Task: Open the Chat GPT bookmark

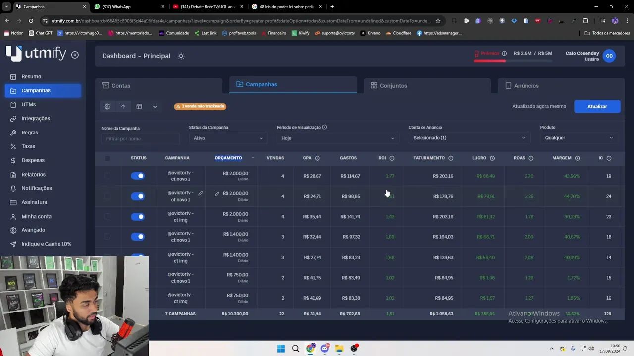Action: tap(41, 33)
